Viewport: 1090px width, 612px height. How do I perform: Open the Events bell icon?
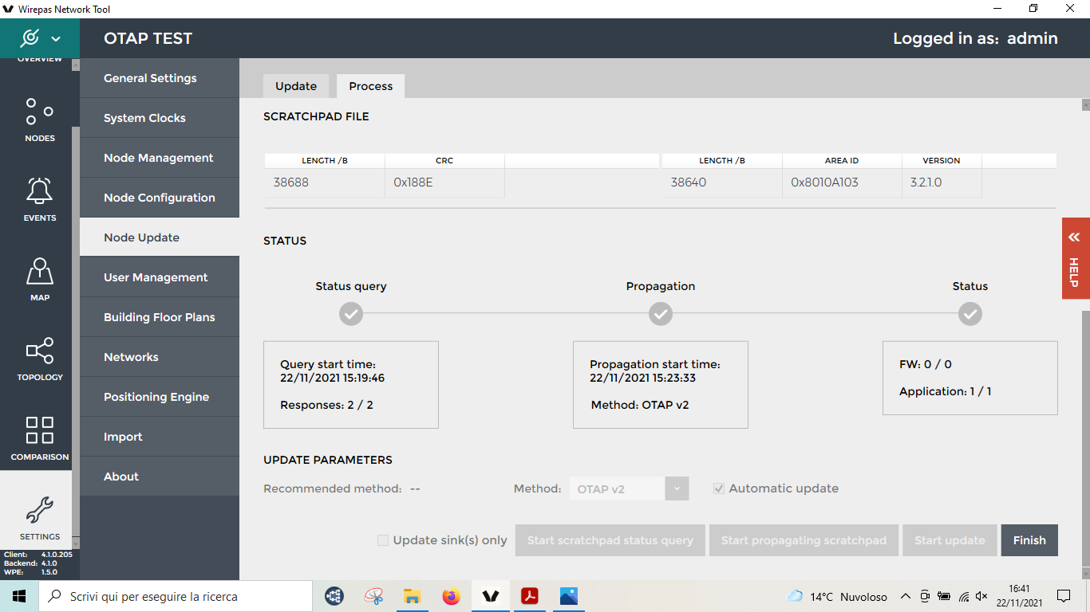[39, 198]
